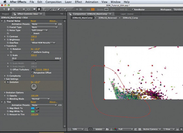Open the File menu
The width and height of the screenshot is (183, 133).
tap(32, 2)
